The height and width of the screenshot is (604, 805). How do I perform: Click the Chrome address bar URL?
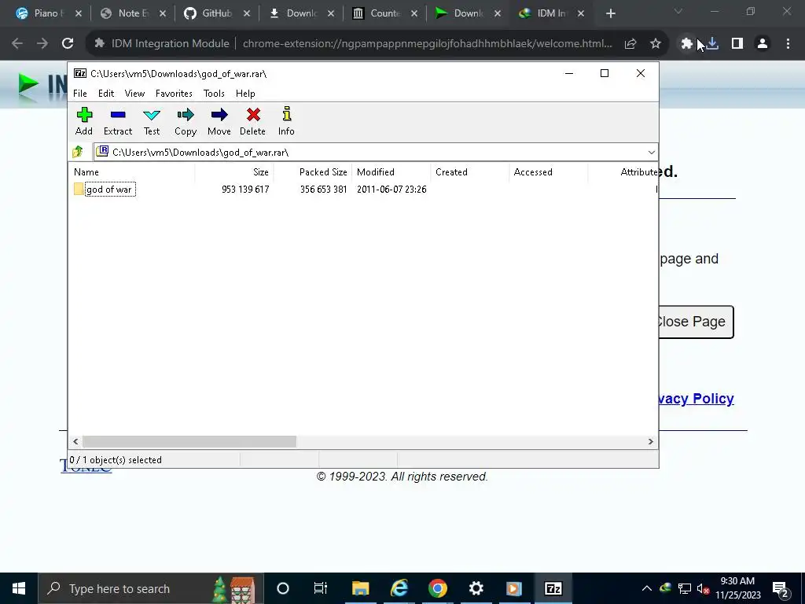coord(427,44)
